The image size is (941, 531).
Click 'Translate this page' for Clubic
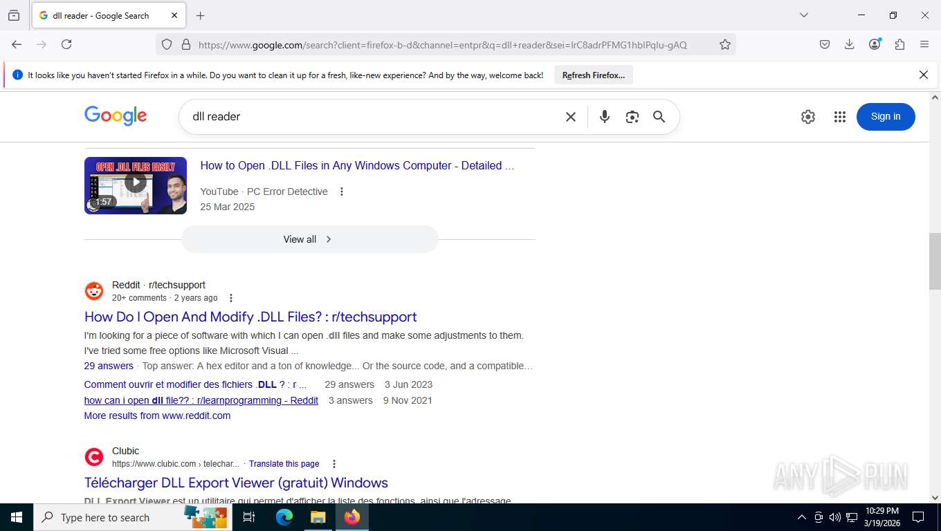pyautogui.click(x=284, y=464)
